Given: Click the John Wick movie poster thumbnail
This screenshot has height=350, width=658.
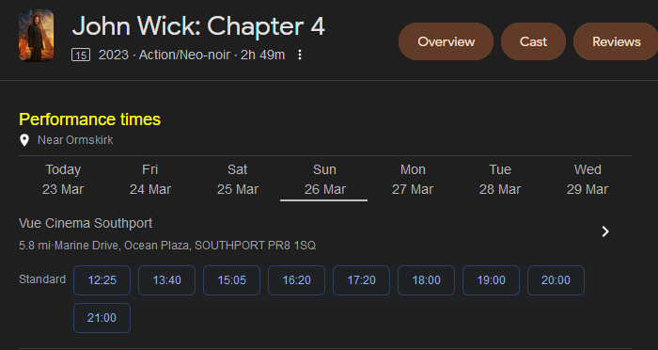Looking at the screenshot, I should (x=36, y=36).
